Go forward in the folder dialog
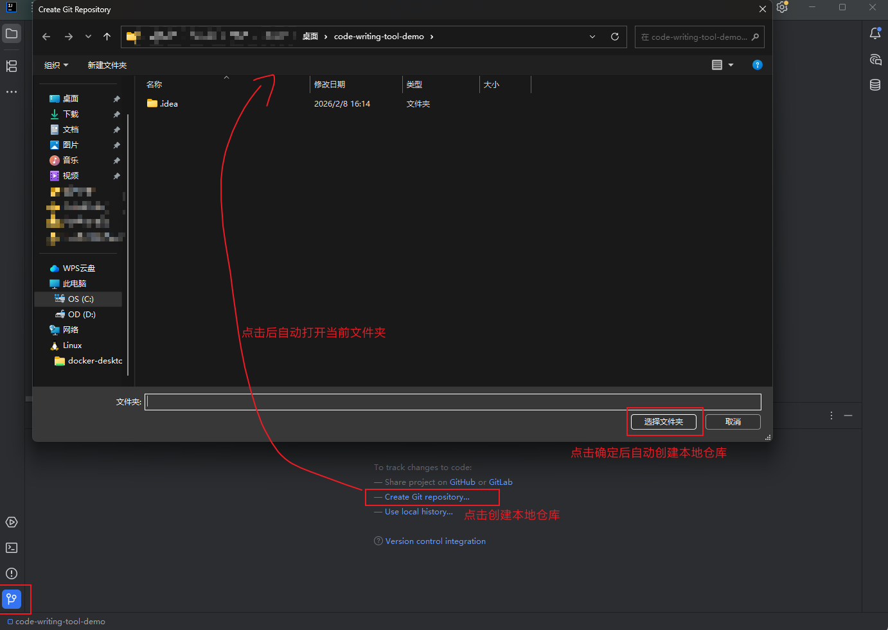The height and width of the screenshot is (630, 888). [x=69, y=37]
